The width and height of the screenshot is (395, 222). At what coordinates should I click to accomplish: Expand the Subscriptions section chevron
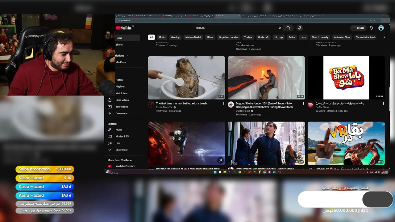pyautogui.click(x=127, y=56)
